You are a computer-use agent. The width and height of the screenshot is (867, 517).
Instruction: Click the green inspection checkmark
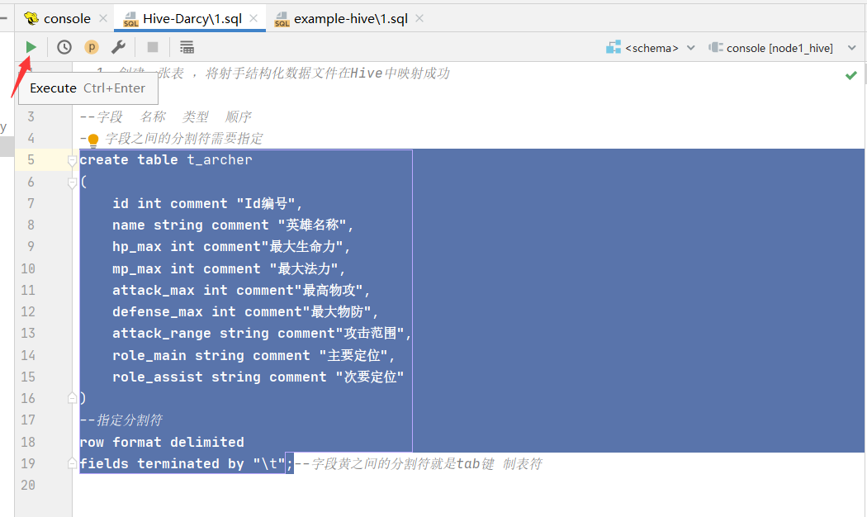point(851,75)
